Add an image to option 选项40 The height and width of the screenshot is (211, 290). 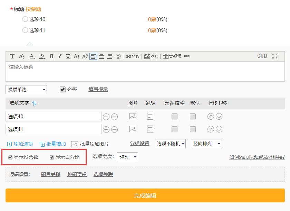133,117
